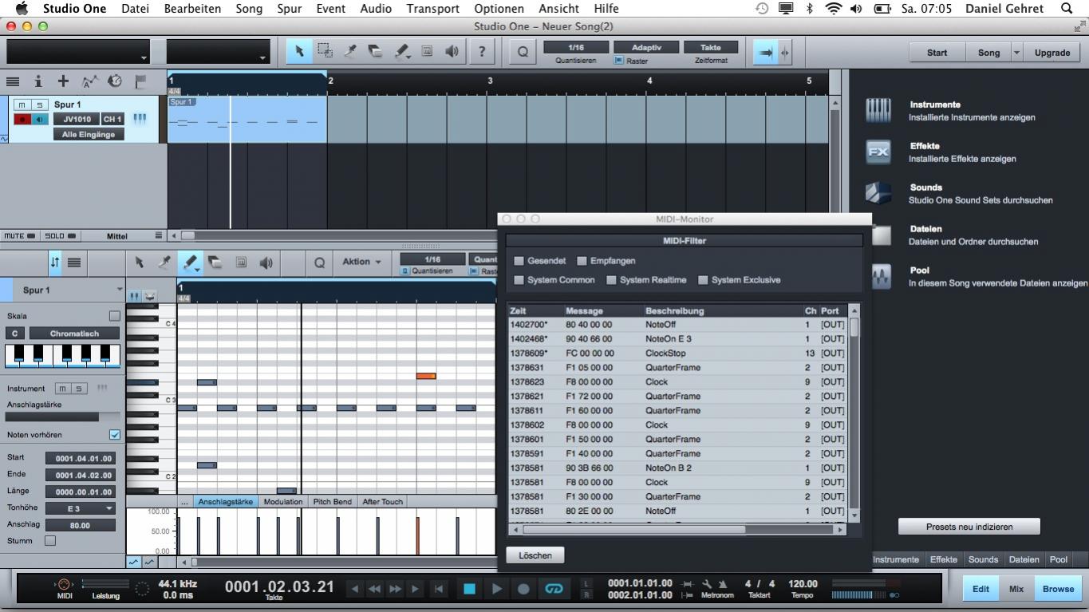Enable the System Exclusive checkbox
This screenshot has height=612, width=1089.
tap(703, 280)
